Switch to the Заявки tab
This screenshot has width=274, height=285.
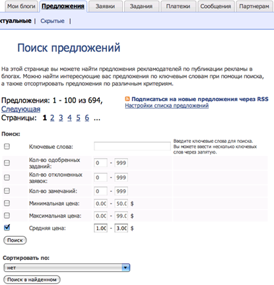pos(105,7)
